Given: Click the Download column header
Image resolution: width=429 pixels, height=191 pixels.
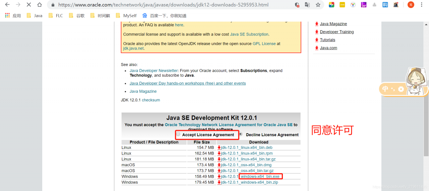Looking at the screenshot, I should (258, 142).
